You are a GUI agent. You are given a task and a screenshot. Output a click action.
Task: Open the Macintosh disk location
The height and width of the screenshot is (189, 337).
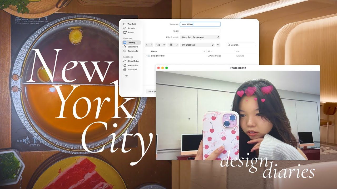131,70
